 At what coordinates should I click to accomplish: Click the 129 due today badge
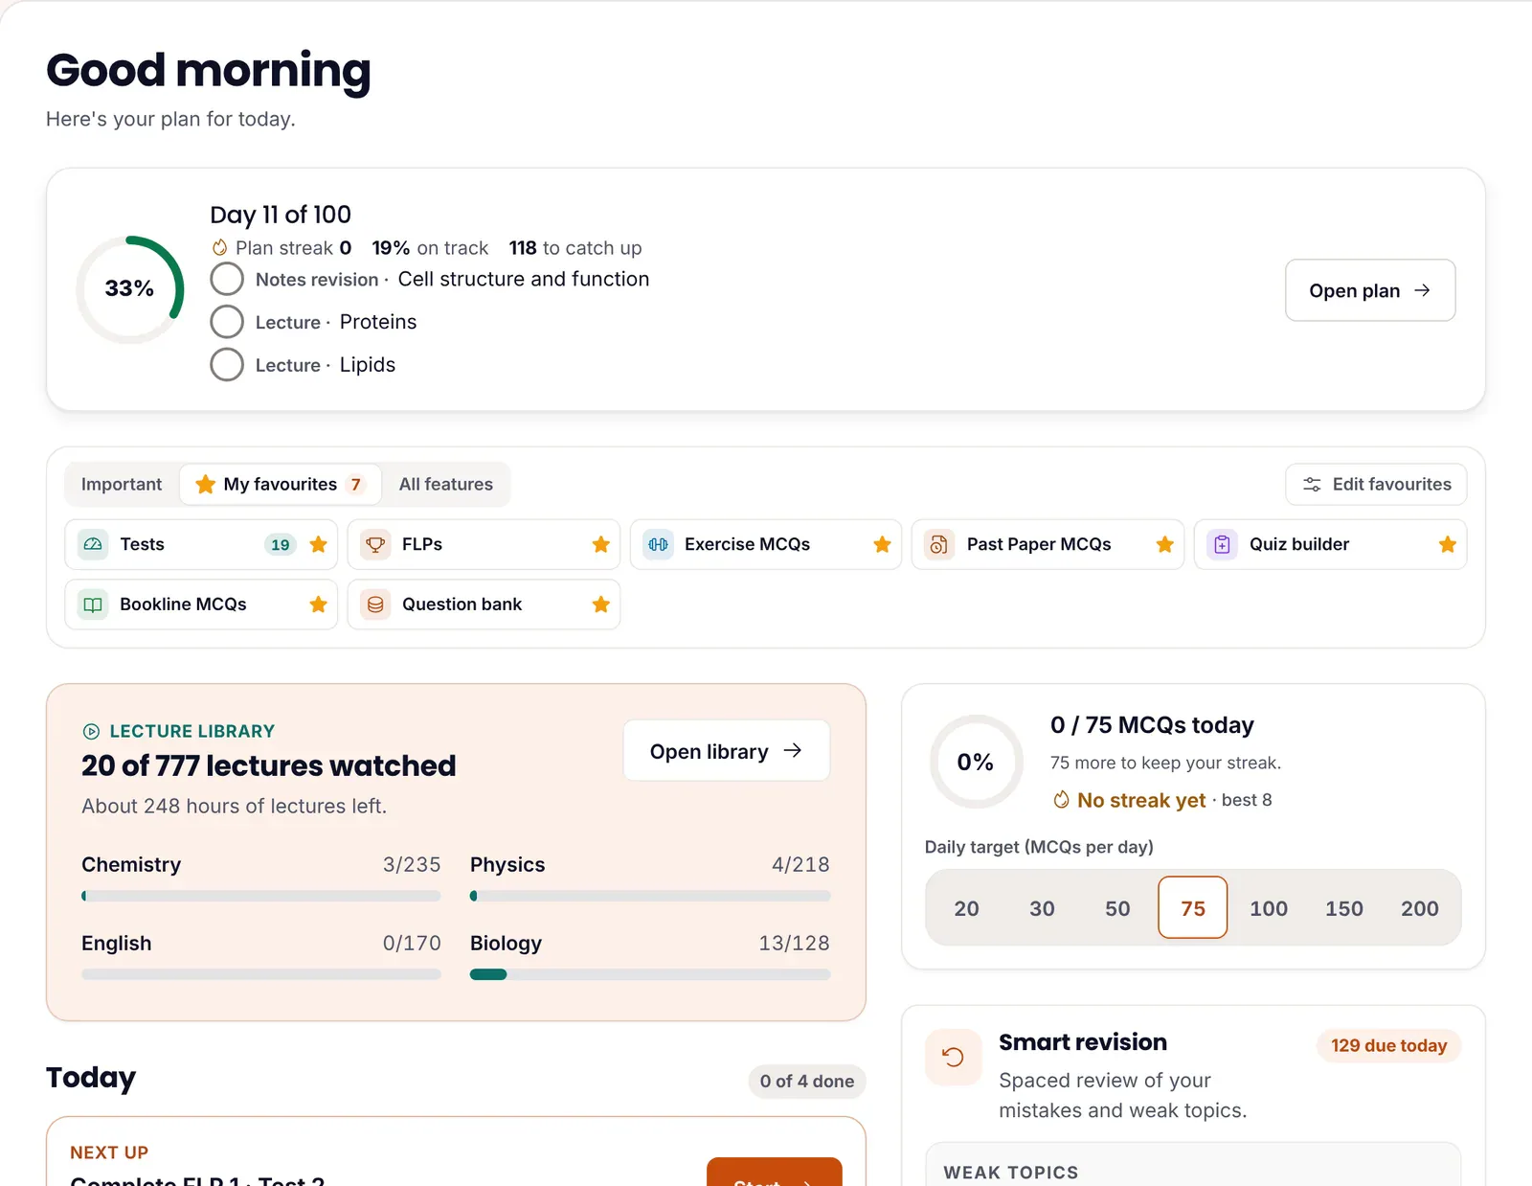point(1388,1045)
